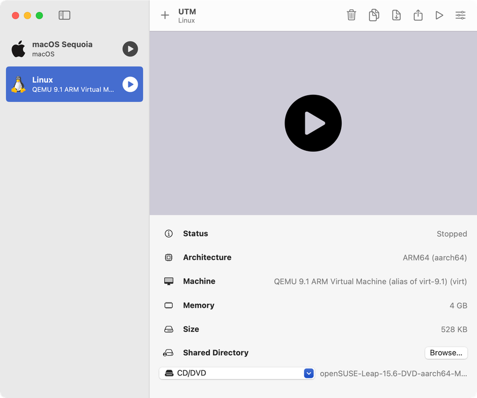The height and width of the screenshot is (398, 477).
Task: Open VM settings via the sliders icon
Action: click(460, 15)
